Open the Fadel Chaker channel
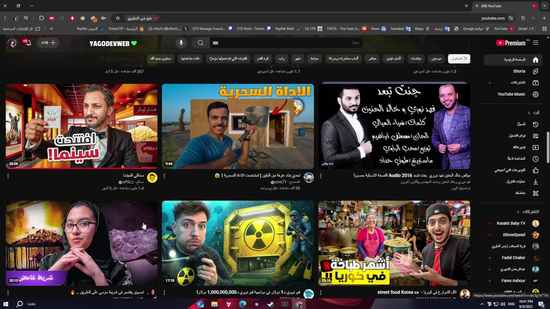 point(514,257)
